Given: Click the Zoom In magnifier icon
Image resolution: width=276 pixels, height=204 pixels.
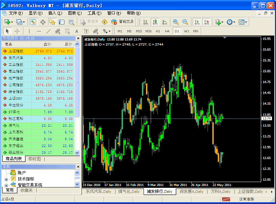Looking at the screenshot, I should click(175, 22).
